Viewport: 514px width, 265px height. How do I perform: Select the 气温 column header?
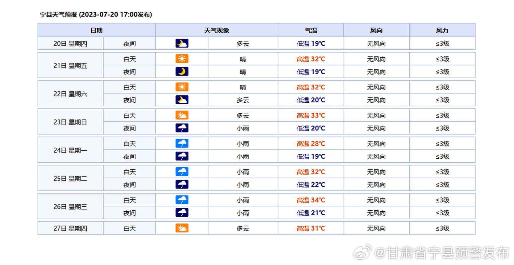pyautogui.click(x=310, y=30)
